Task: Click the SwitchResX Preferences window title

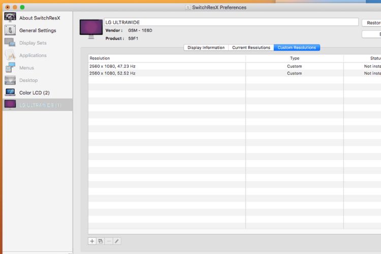Action: (219, 8)
